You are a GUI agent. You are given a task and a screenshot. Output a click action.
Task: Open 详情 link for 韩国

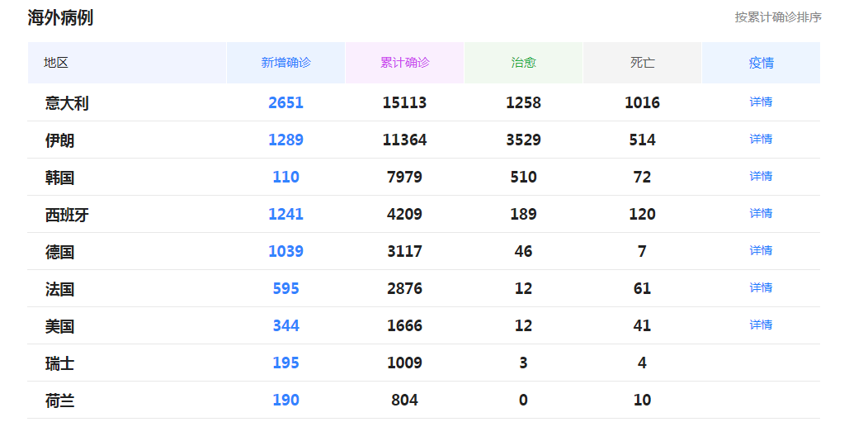[x=761, y=176]
